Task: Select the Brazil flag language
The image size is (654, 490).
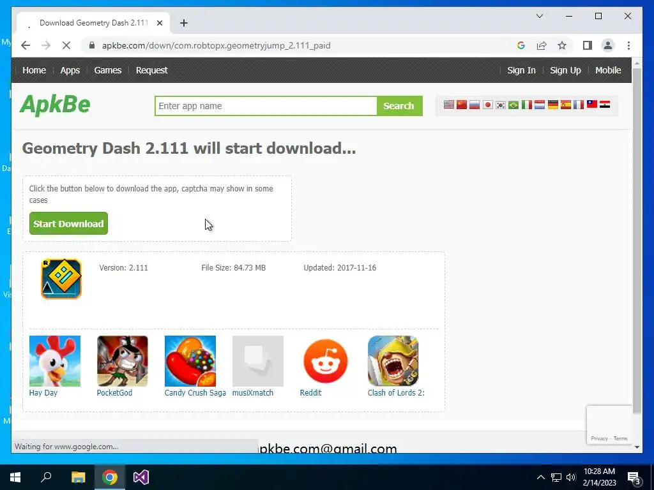Action: (513, 105)
